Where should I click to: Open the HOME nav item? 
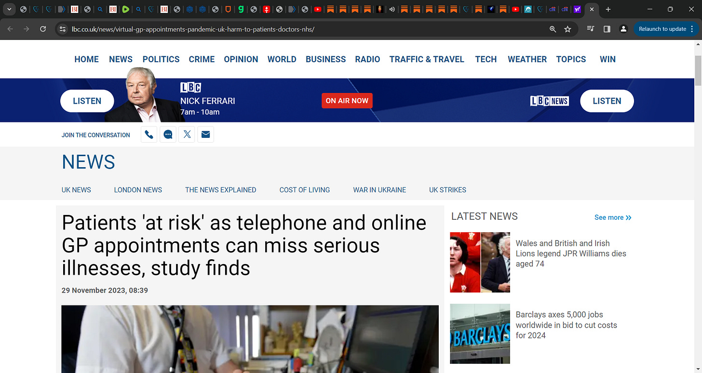click(x=86, y=59)
